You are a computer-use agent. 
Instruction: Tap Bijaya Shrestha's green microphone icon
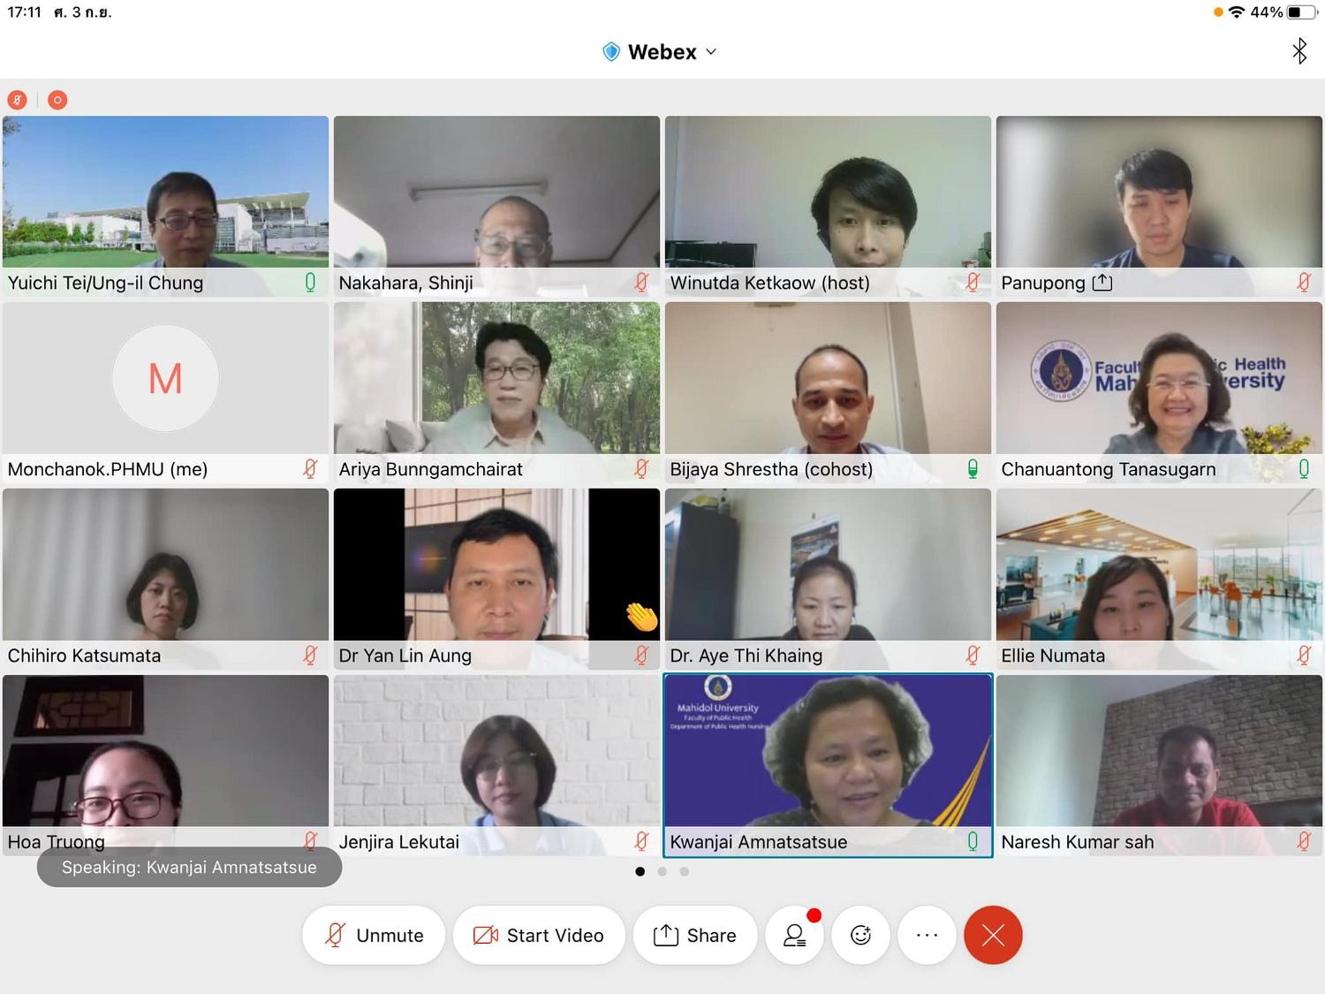973,469
